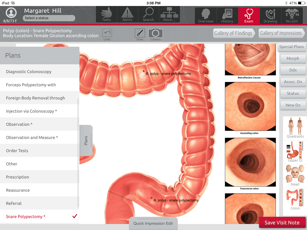The image size is (307, 230).
Task: Open the Retroflexion: Cecum endoscopy image
Action: point(250,60)
